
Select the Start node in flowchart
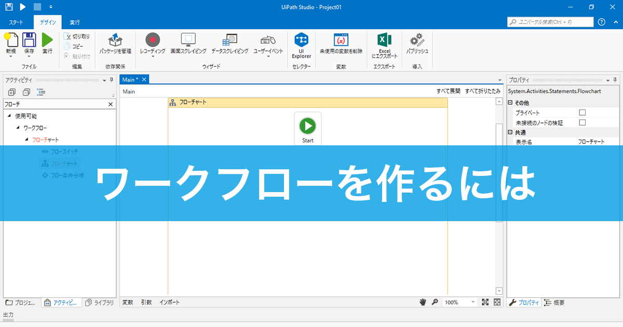point(307,129)
